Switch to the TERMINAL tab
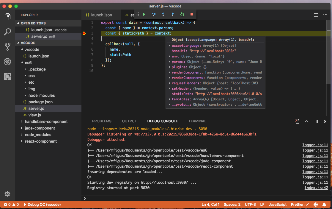The width and height of the screenshot is (332, 209). coord(197,121)
